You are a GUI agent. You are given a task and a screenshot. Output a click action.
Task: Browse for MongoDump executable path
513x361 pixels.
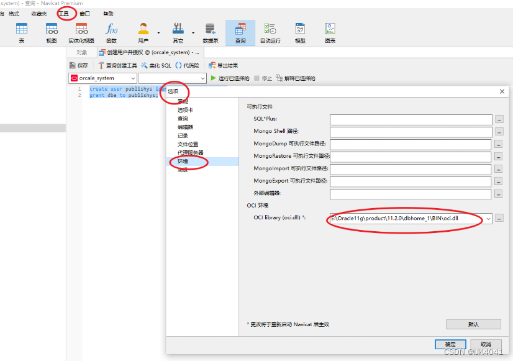point(498,144)
